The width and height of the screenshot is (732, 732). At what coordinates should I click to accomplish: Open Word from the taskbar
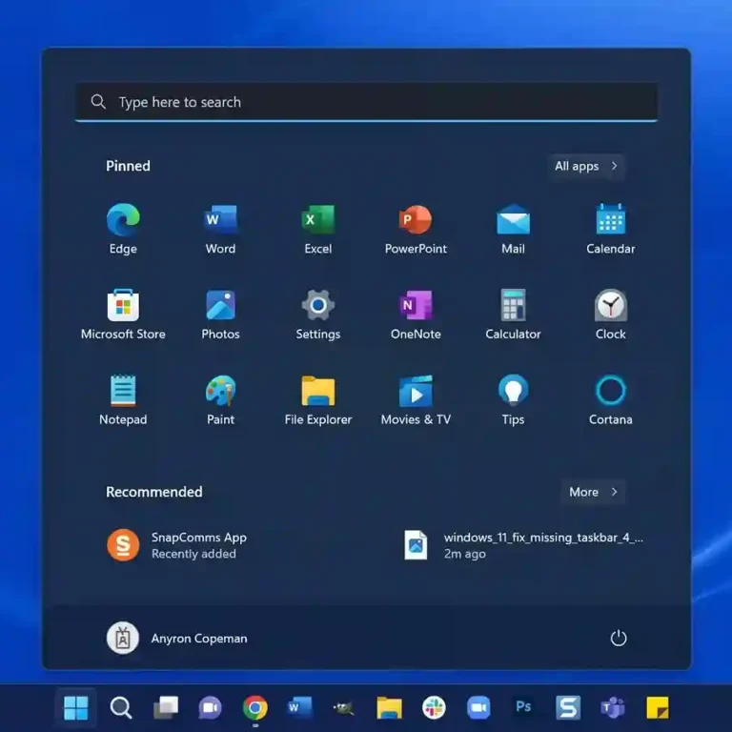click(299, 707)
